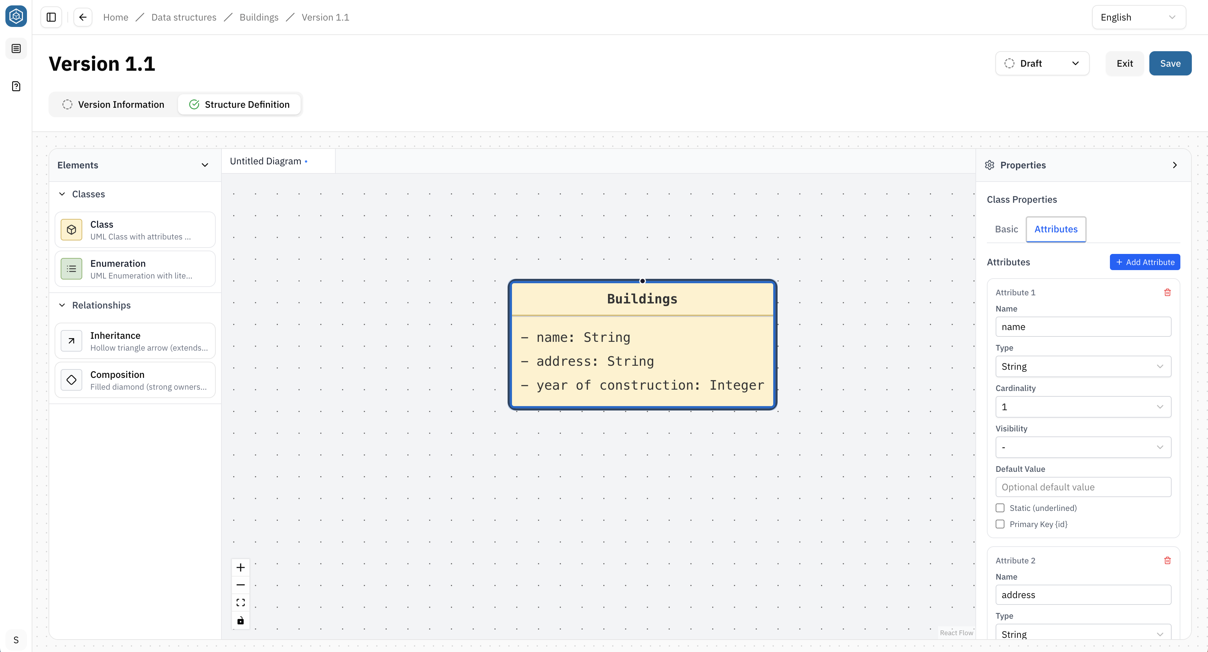The height and width of the screenshot is (652, 1208).
Task: Open the Basic properties tab
Action: 1006,229
